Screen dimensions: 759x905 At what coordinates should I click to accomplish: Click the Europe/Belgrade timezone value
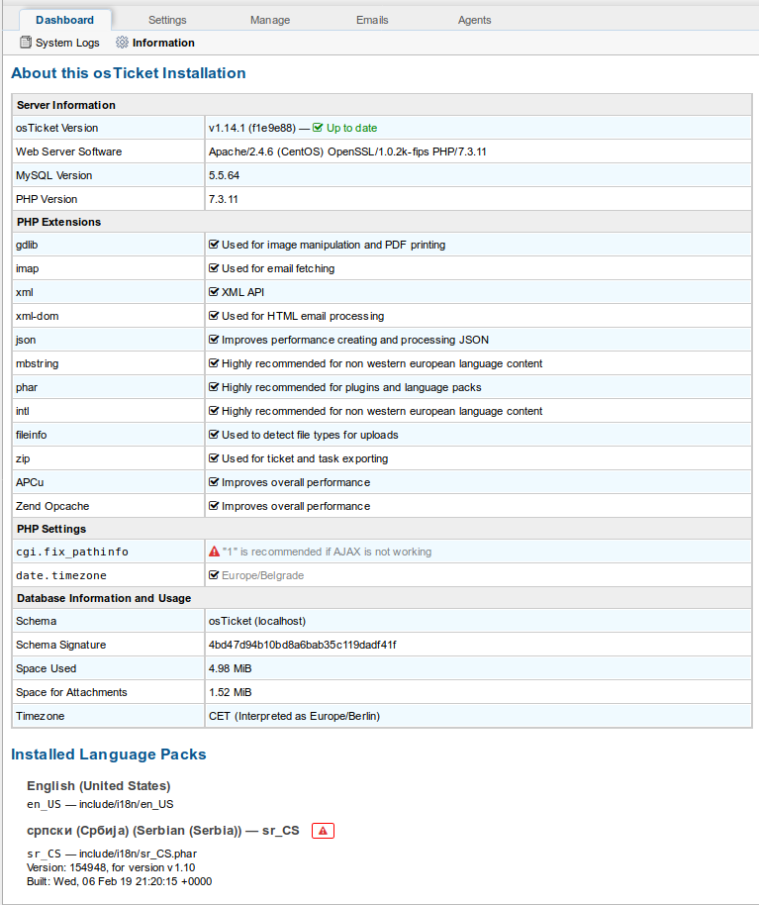[x=262, y=575]
